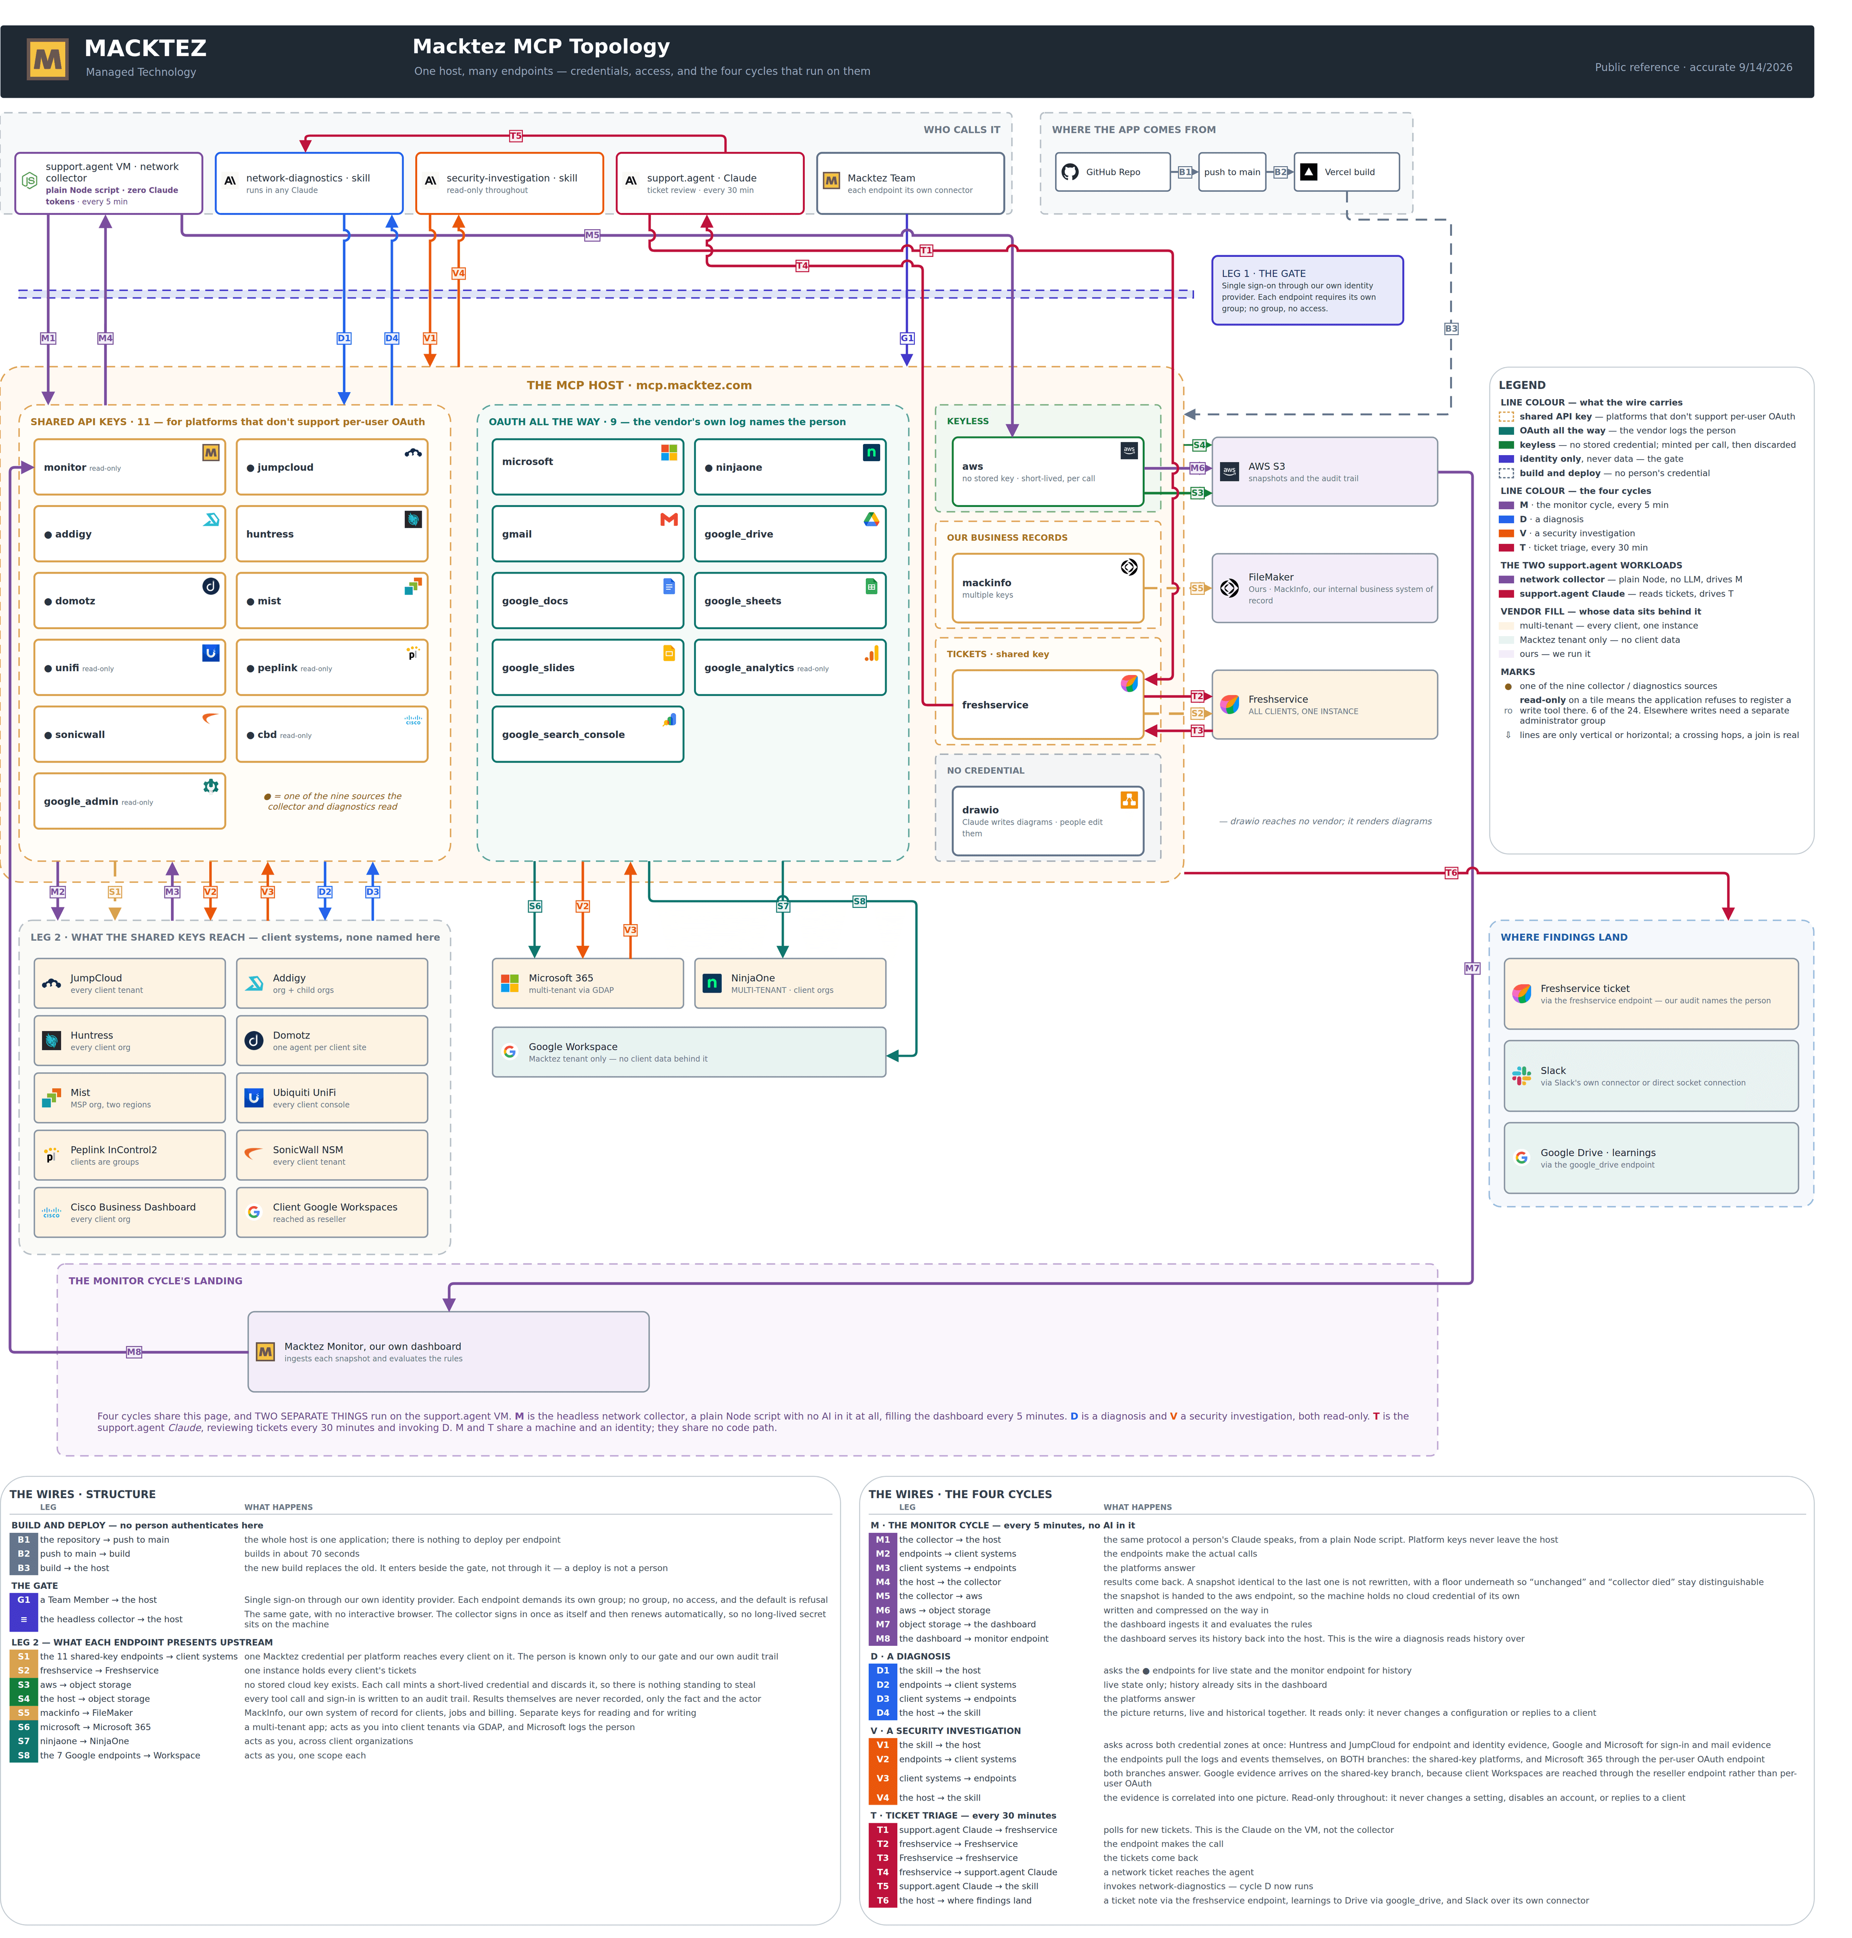Click the Client Google Workspaces box
The image size is (1852, 1938).
332,1213
